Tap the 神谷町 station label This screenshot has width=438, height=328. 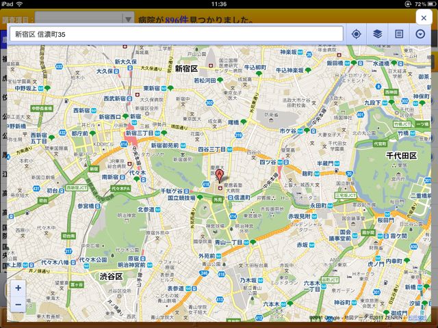(342, 302)
